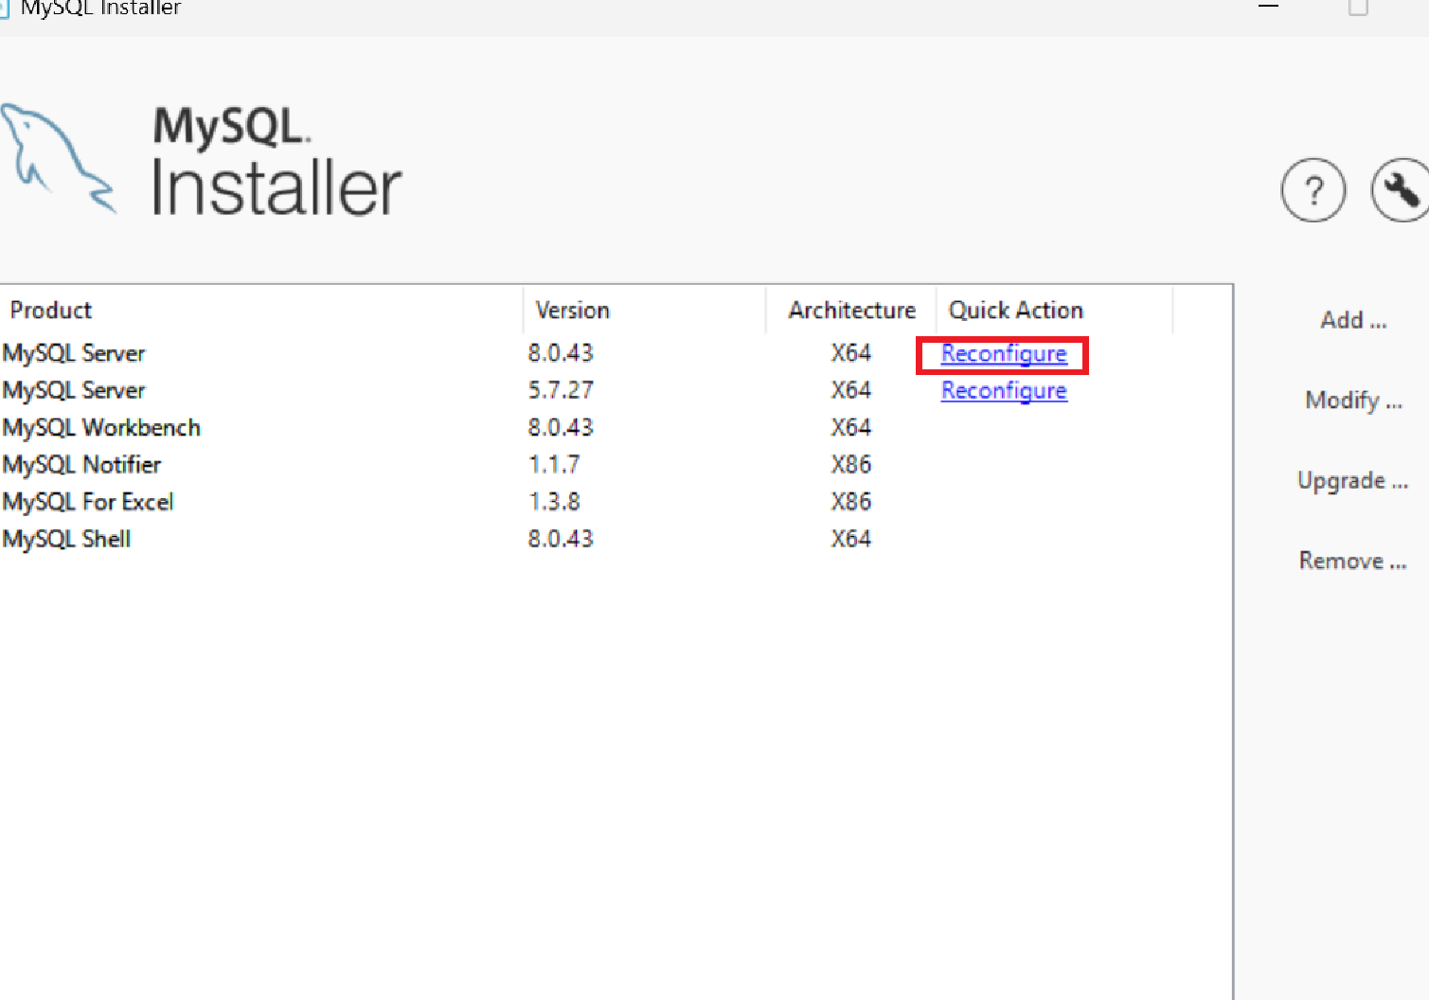Click Reconfigure for MySQL Server 8.0.43
Screen dimensions: 1429x1000
point(1004,353)
